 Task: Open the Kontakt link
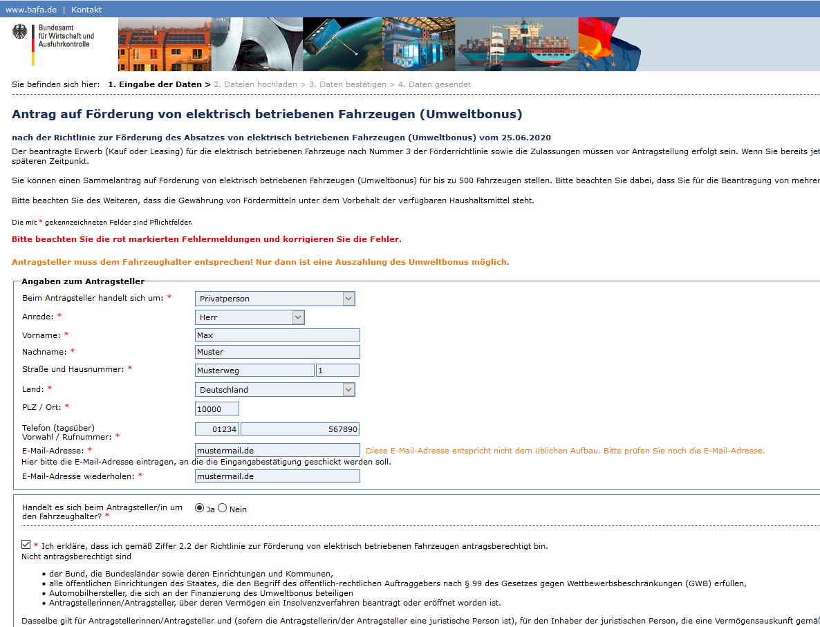[86, 10]
